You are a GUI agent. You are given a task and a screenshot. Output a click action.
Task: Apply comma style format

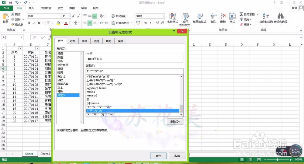coord(151,23)
